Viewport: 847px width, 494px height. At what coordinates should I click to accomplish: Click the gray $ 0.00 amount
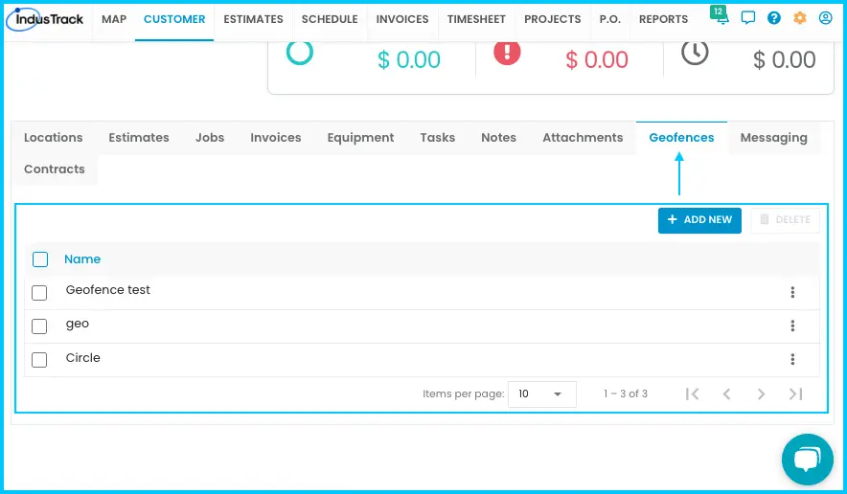pyautogui.click(x=785, y=59)
